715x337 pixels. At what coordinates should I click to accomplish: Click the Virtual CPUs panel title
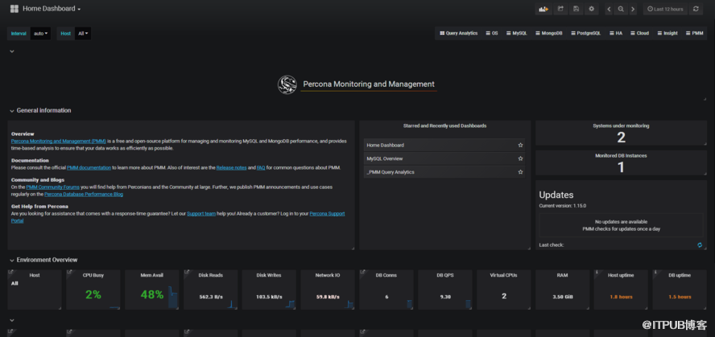[x=503, y=276]
